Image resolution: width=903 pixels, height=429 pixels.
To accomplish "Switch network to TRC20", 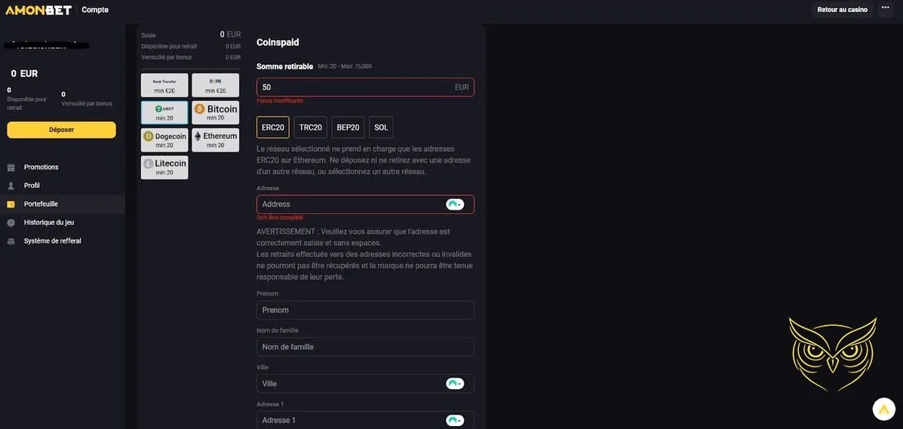I will (x=311, y=127).
